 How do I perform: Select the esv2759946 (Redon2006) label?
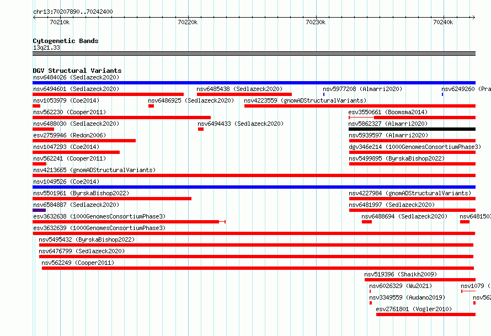[x=70, y=135]
